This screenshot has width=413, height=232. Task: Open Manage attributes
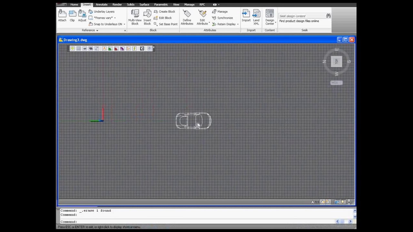(x=220, y=12)
